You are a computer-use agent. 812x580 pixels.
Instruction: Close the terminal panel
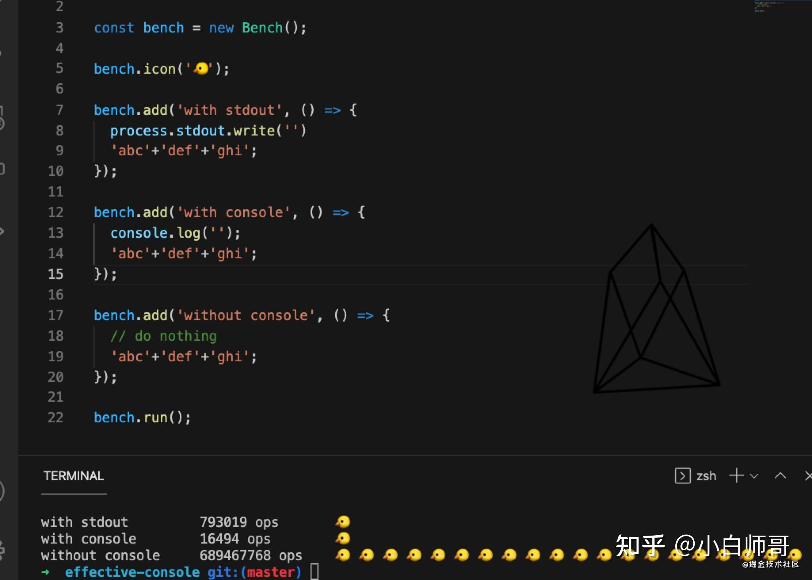tap(808, 475)
